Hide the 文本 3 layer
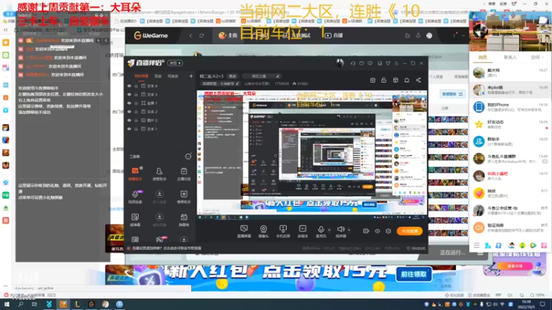552x310 pixels. pyautogui.click(x=129, y=94)
